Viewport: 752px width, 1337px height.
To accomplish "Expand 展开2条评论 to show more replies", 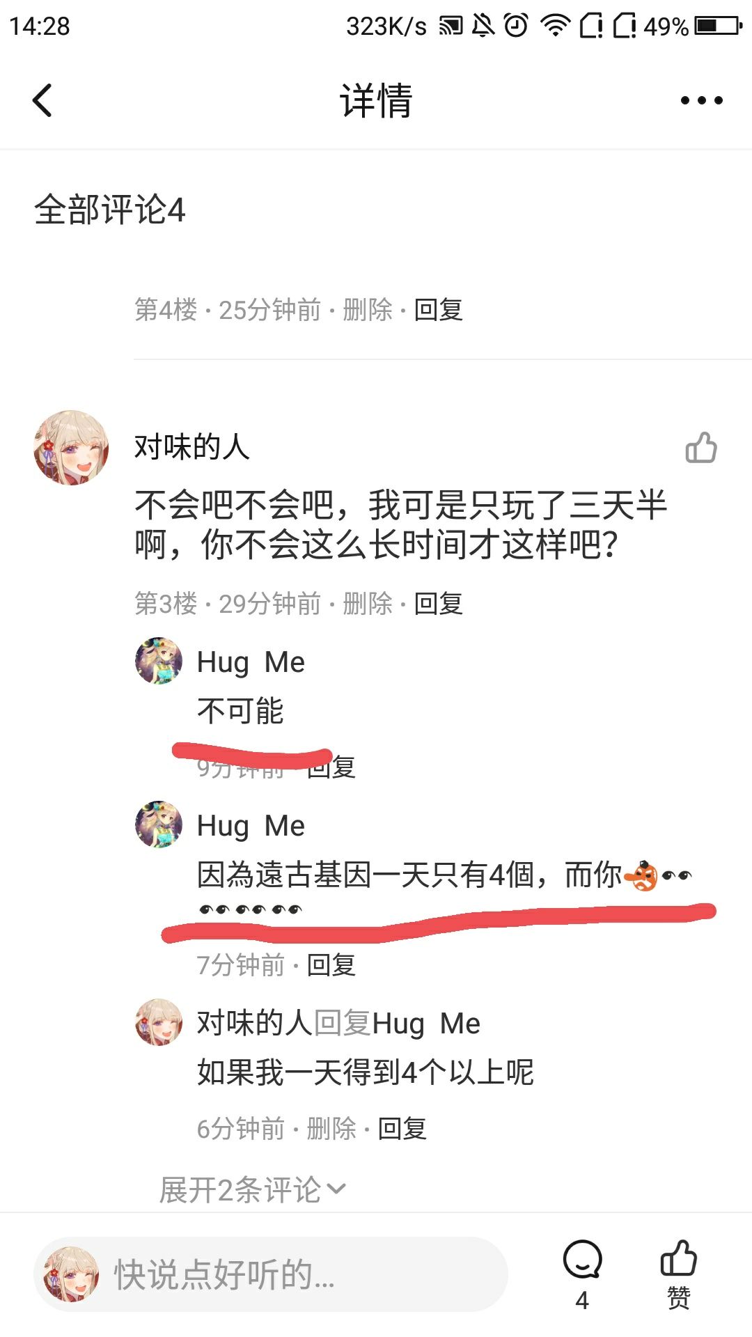I will (x=252, y=1189).
